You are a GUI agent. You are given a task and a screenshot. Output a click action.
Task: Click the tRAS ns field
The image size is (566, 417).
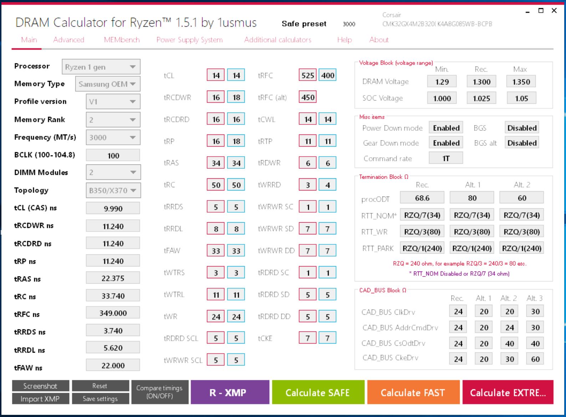click(113, 278)
